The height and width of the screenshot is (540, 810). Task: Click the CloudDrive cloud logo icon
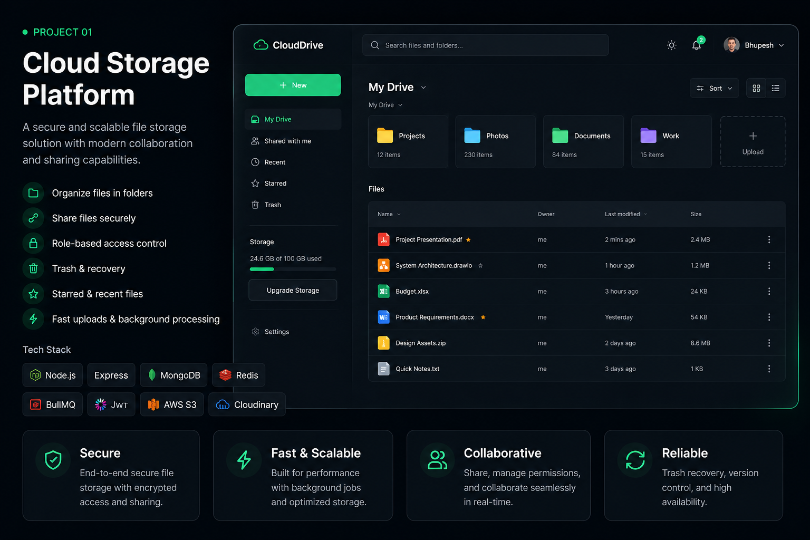(x=261, y=45)
